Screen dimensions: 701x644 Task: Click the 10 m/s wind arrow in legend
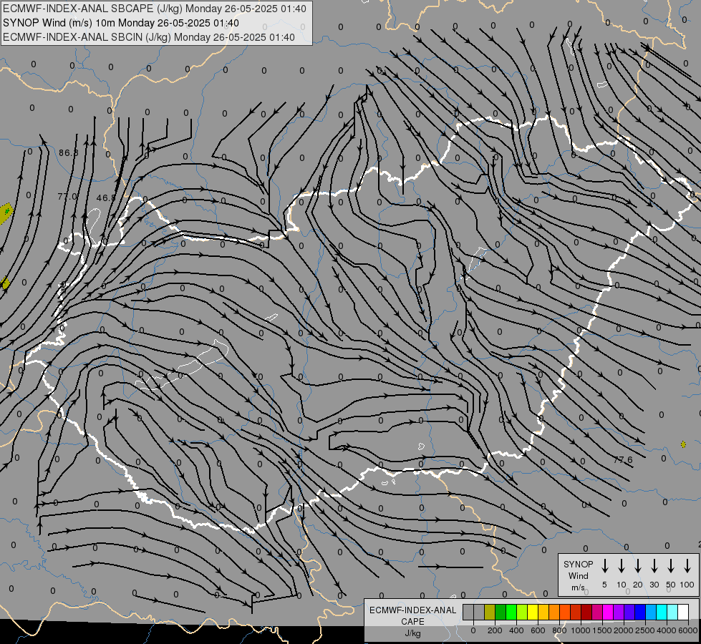(622, 565)
